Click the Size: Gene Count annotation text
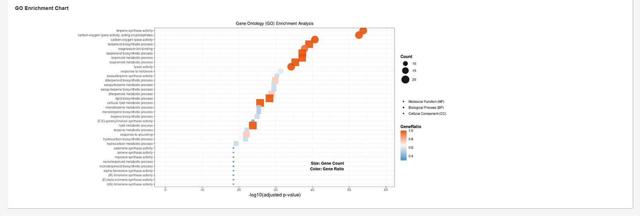The width and height of the screenshot is (640, 216). 327,164
